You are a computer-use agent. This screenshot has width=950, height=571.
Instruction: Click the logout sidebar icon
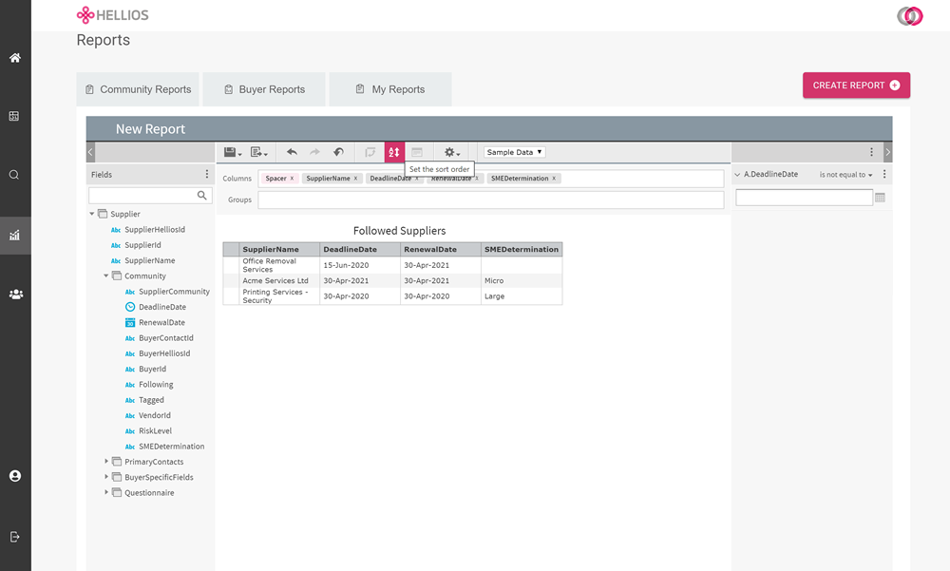click(x=14, y=537)
